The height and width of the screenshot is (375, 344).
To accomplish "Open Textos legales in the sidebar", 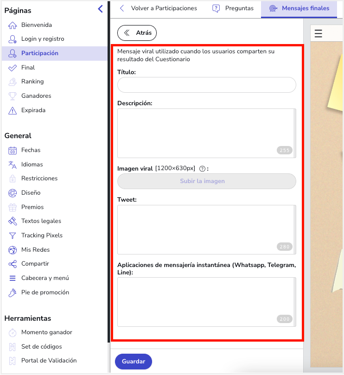I will click(41, 221).
